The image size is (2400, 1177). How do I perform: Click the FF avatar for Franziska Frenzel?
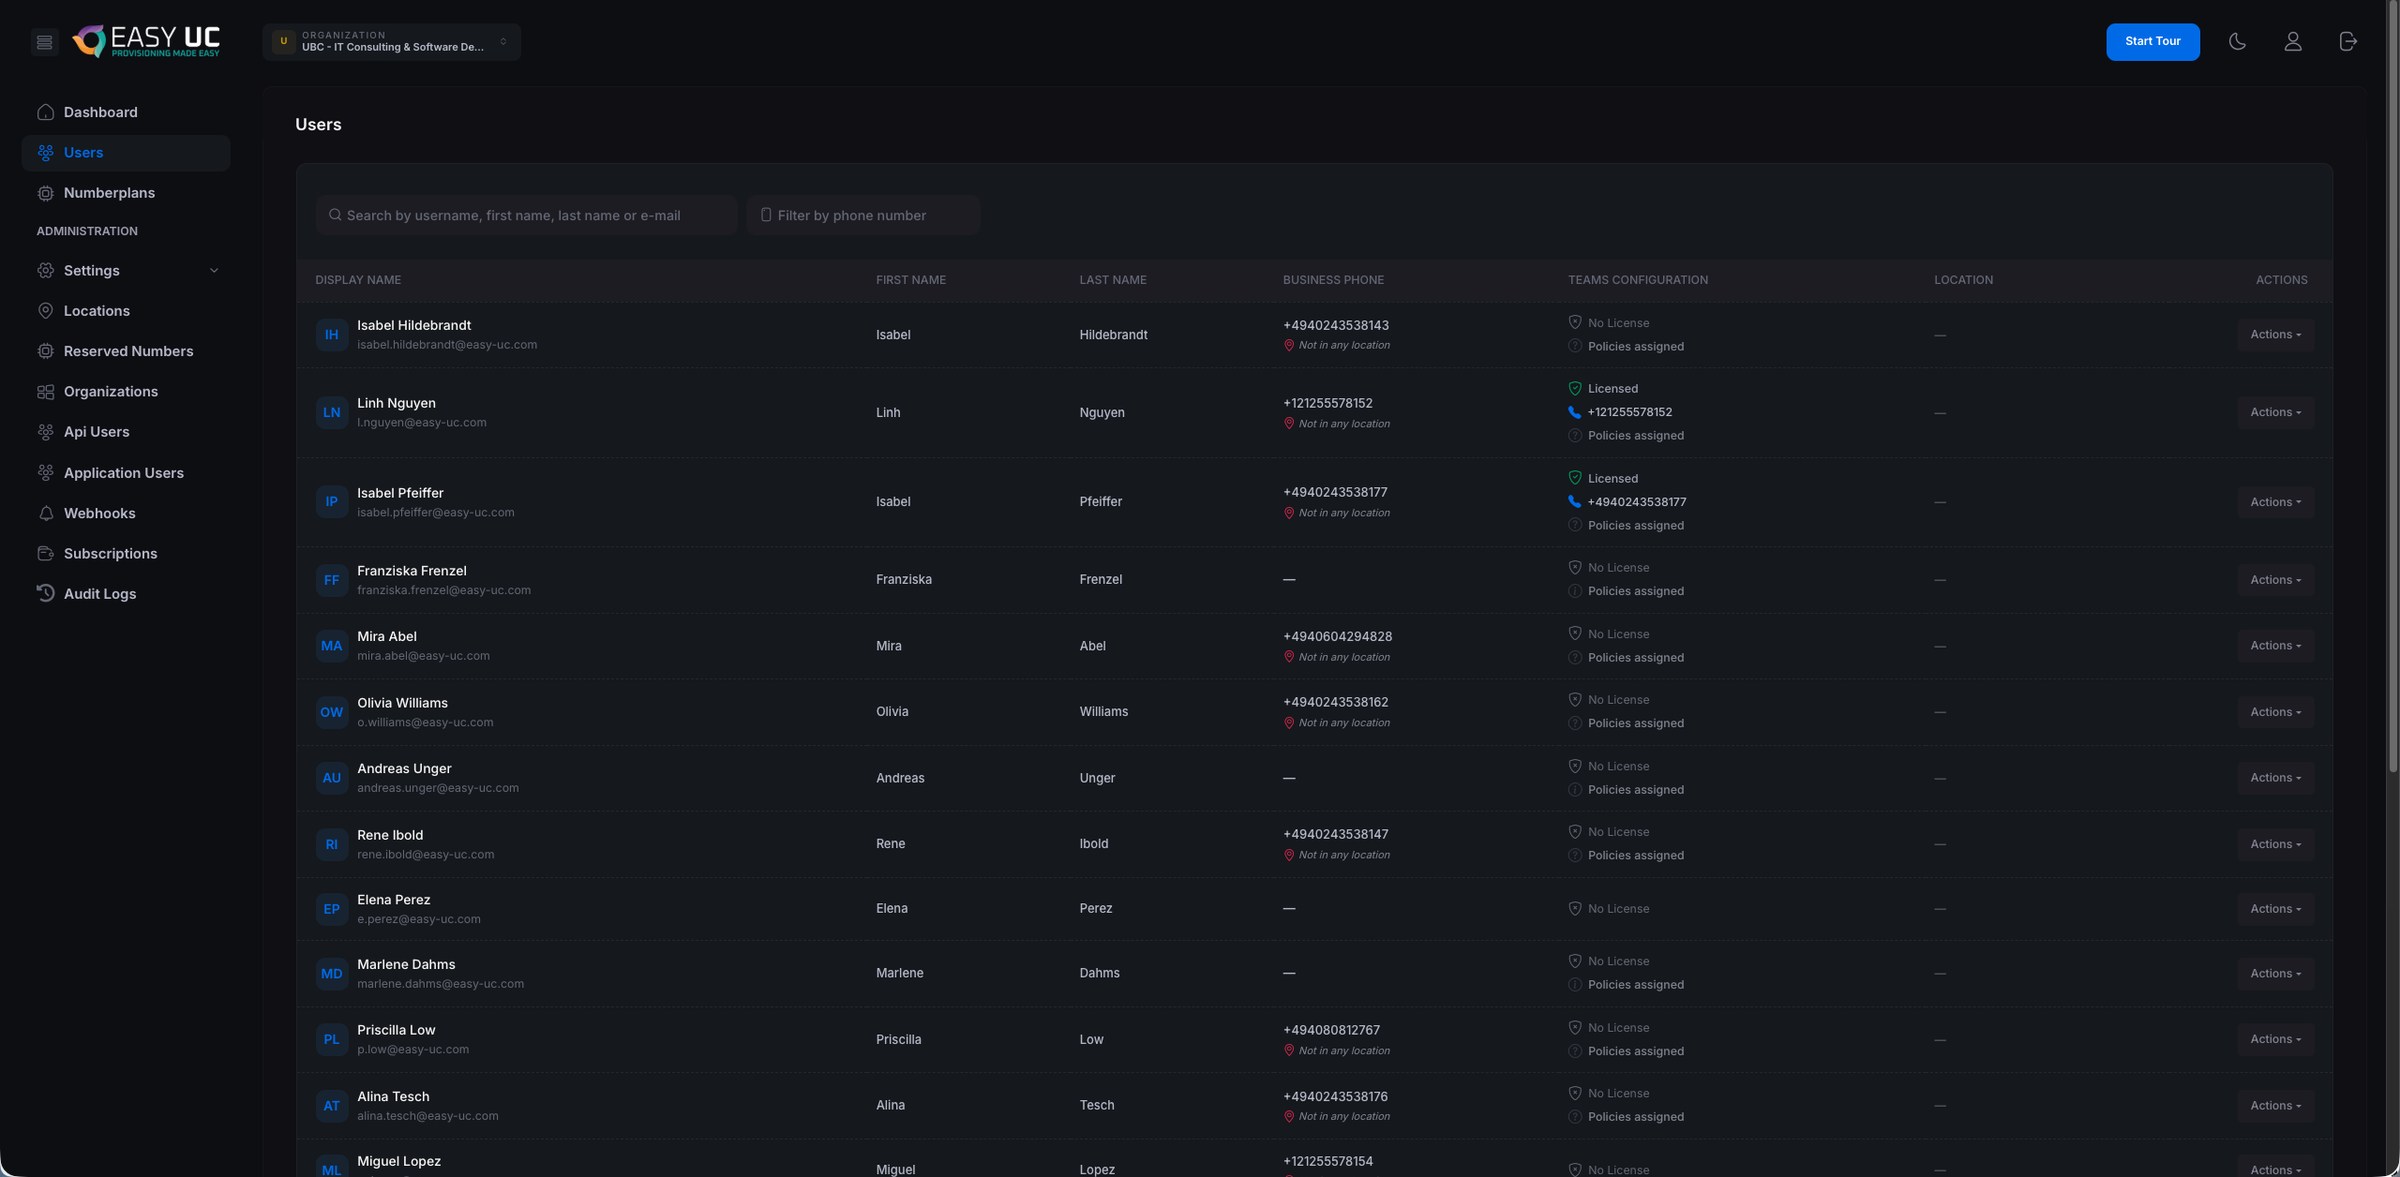[x=332, y=580]
